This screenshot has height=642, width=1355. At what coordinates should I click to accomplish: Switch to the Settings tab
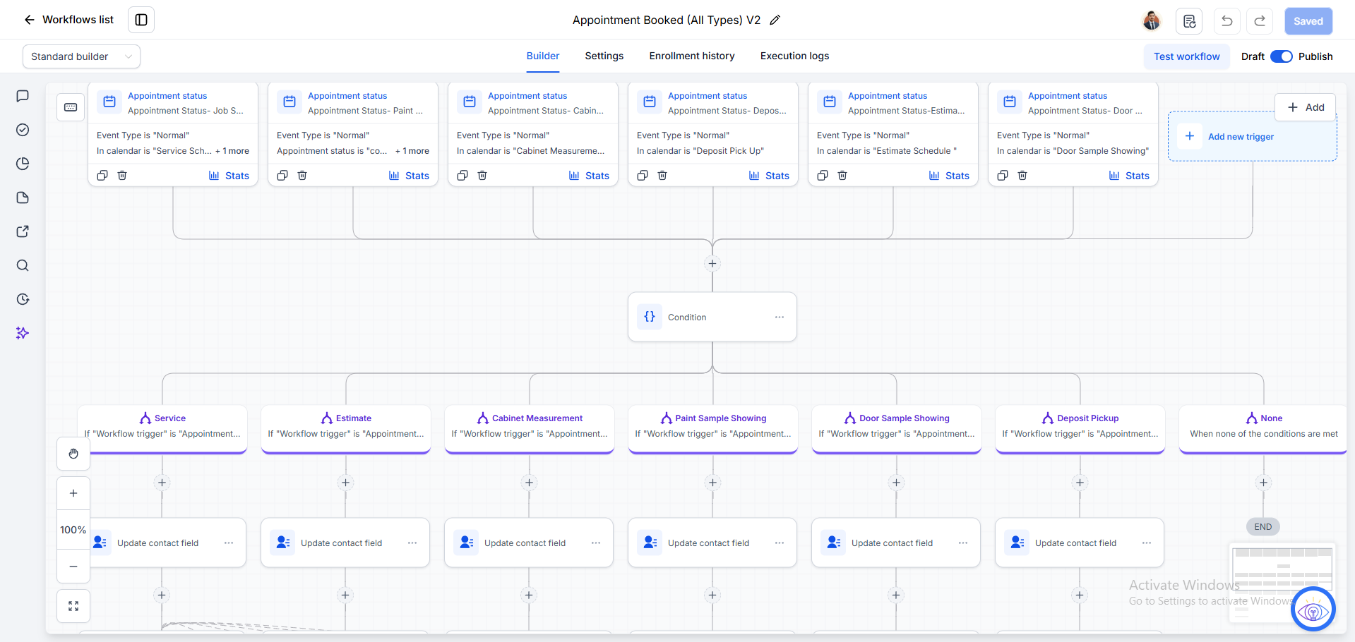(x=604, y=56)
